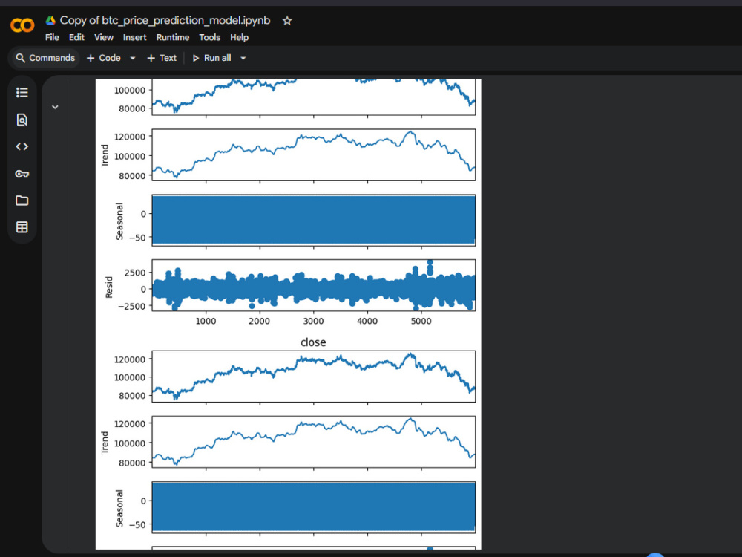Add a Text cell
Viewport: 742px width, 557px height.
tap(162, 58)
